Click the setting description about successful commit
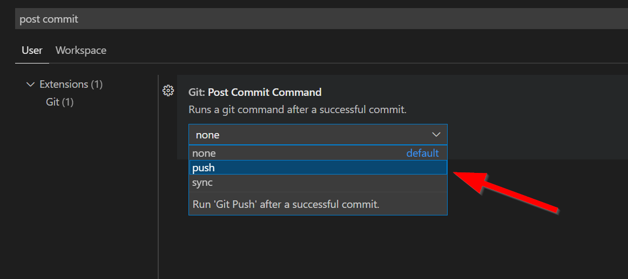 click(x=297, y=110)
